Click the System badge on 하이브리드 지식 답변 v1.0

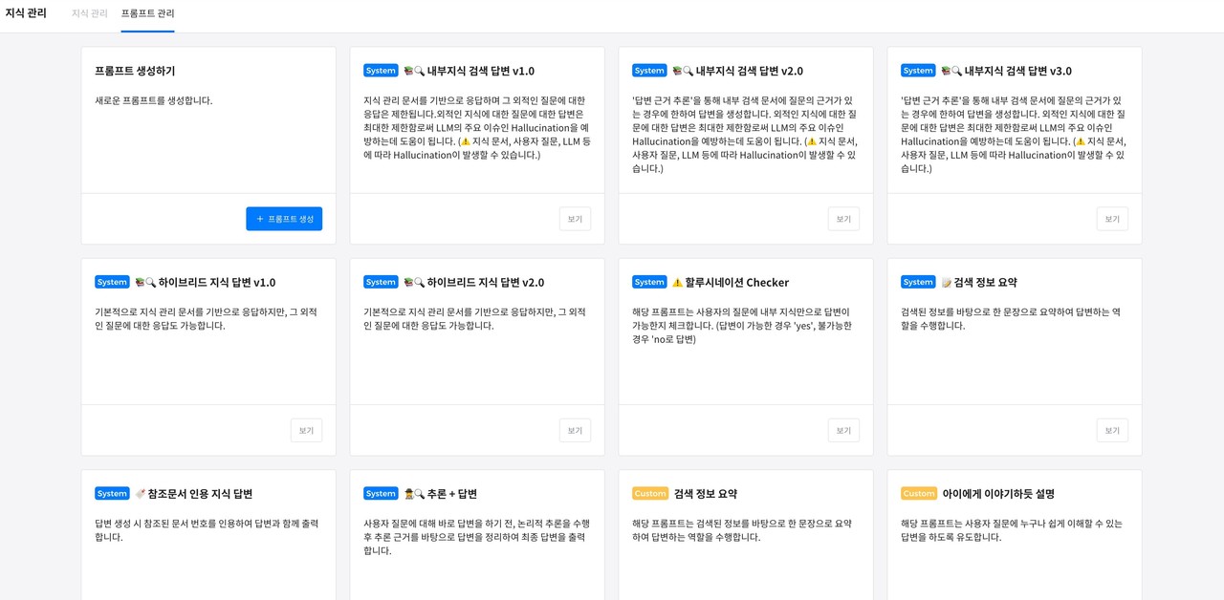click(x=112, y=282)
